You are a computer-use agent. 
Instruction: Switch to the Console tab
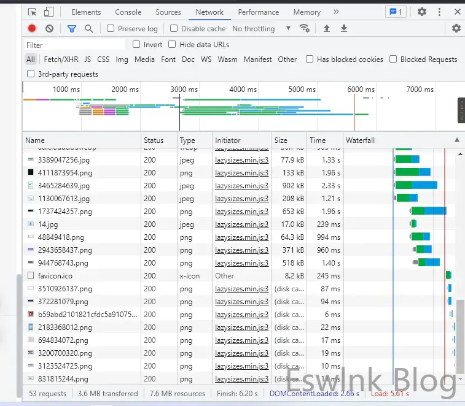[128, 12]
